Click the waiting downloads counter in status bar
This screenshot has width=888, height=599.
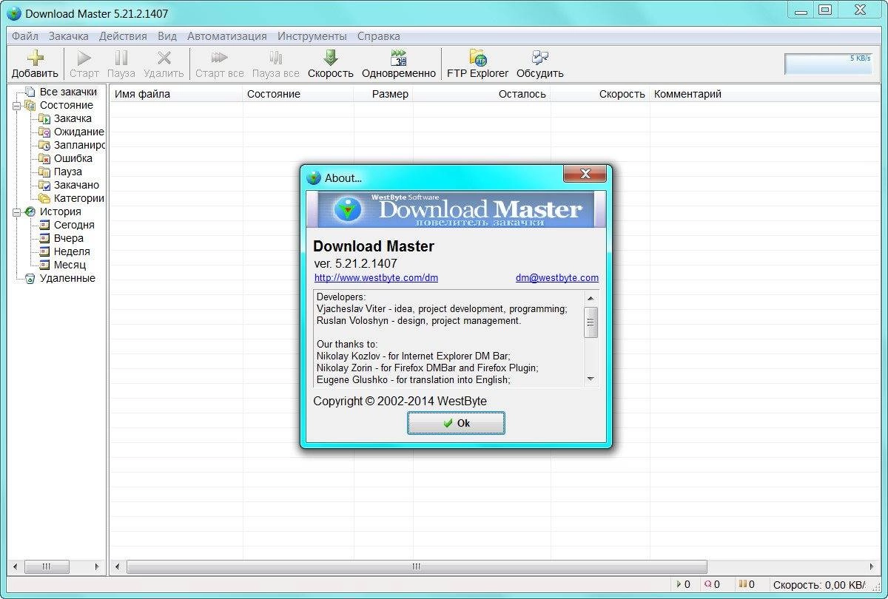pyautogui.click(x=712, y=584)
